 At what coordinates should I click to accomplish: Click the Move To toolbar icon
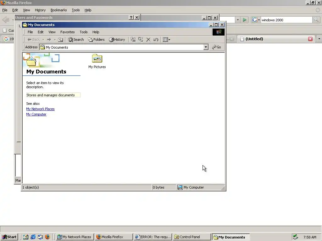point(133,40)
